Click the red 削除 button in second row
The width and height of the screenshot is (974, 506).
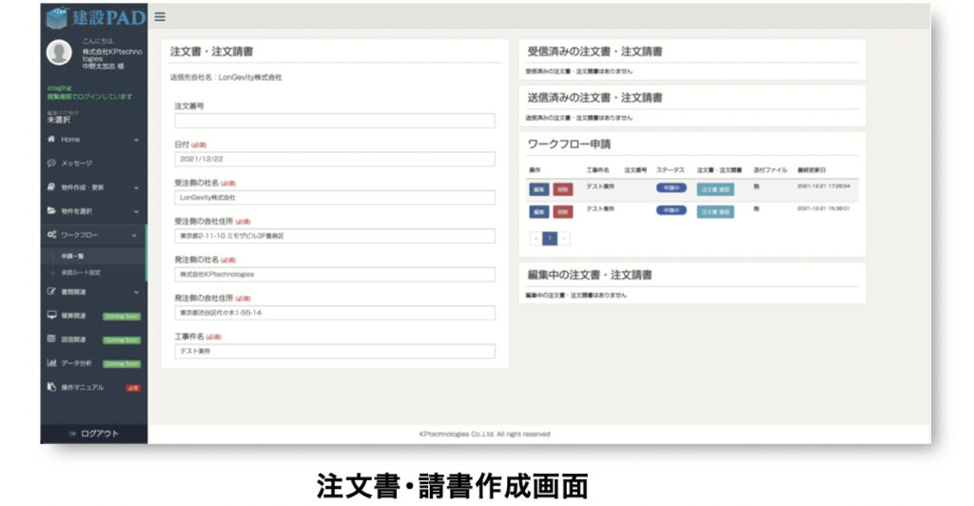(563, 211)
